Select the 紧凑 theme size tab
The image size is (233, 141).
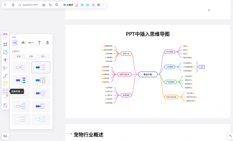[x=19, y=56]
